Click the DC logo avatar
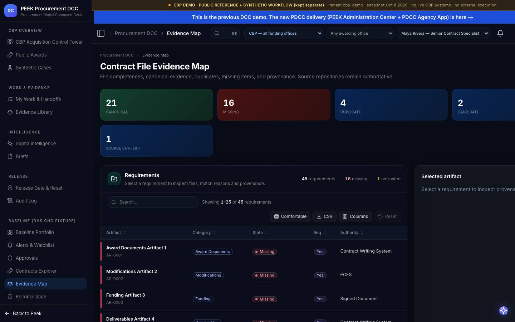The image size is (515, 322). (11, 11)
